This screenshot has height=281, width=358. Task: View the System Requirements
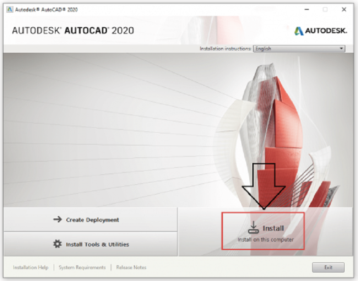click(x=81, y=267)
